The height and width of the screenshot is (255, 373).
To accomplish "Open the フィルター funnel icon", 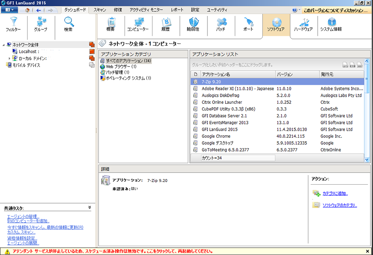I will [13, 24].
